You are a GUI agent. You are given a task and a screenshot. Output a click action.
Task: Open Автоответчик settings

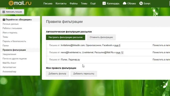point(9,67)
